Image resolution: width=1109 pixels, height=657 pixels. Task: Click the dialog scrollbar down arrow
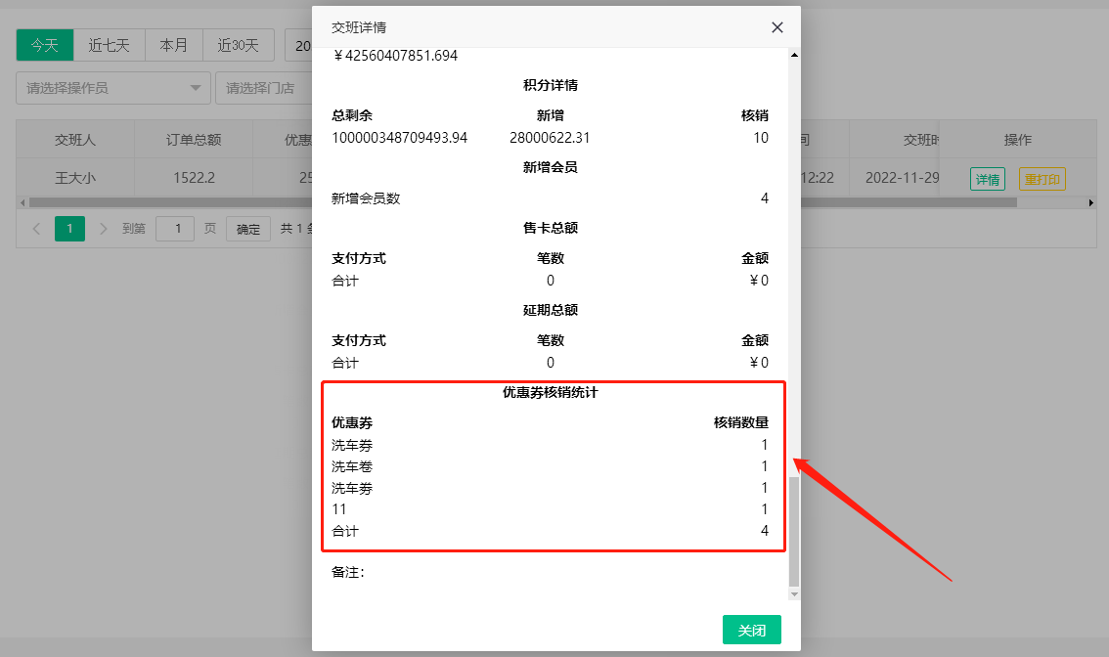794,593
